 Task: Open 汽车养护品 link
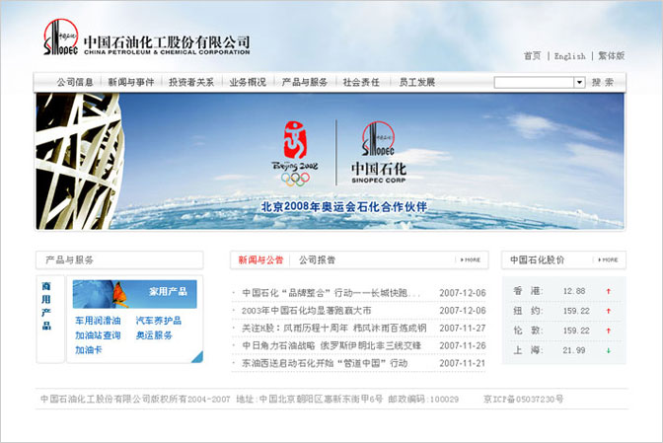159,321
